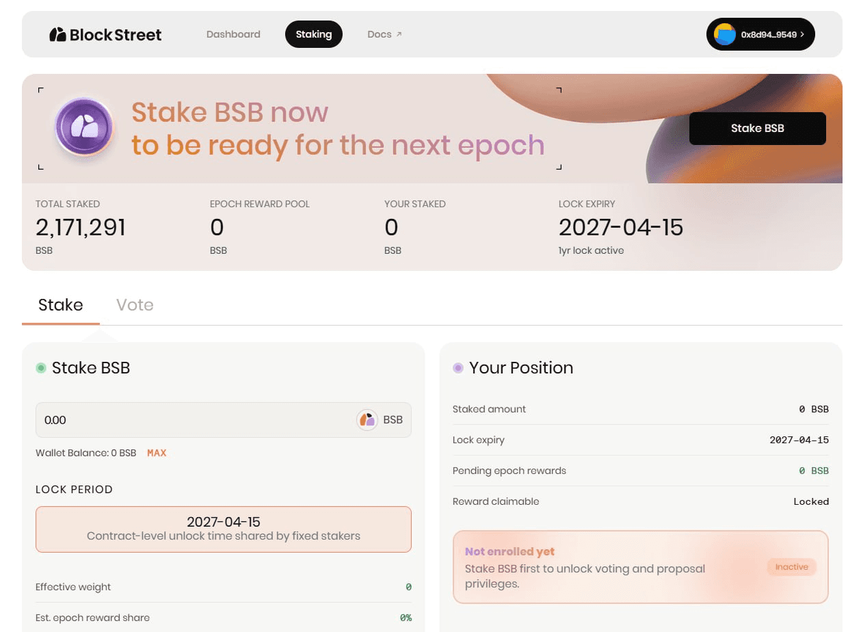Open the Dashboard page
The width and height of the screenshot is (861, 632).
(x=233, y=34)
